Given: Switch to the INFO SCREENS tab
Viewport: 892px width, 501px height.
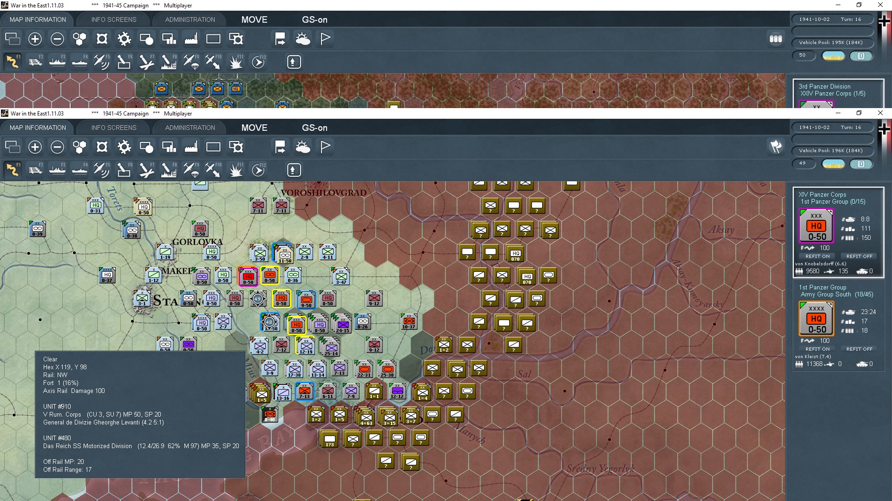Looking at the screenshot, I should tap(113, 128).
